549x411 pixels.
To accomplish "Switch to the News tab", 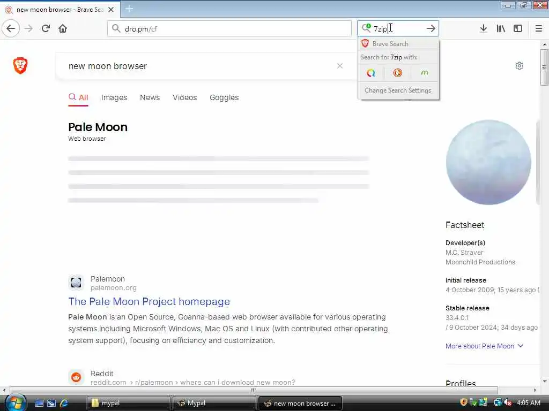I will pyautogui.click(x=150, y=97).
